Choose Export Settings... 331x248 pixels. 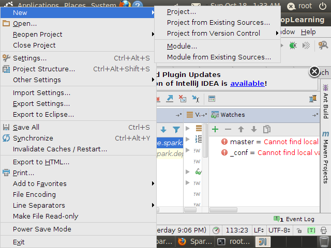coord(78,103)
